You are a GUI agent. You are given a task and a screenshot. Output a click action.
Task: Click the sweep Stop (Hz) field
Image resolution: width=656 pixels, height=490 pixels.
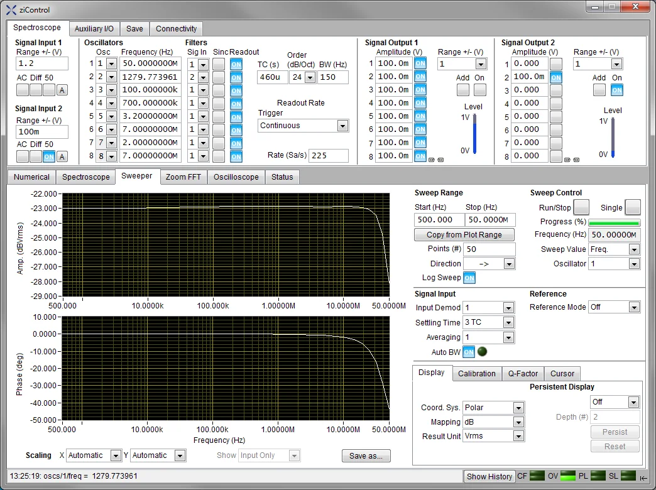490,220
